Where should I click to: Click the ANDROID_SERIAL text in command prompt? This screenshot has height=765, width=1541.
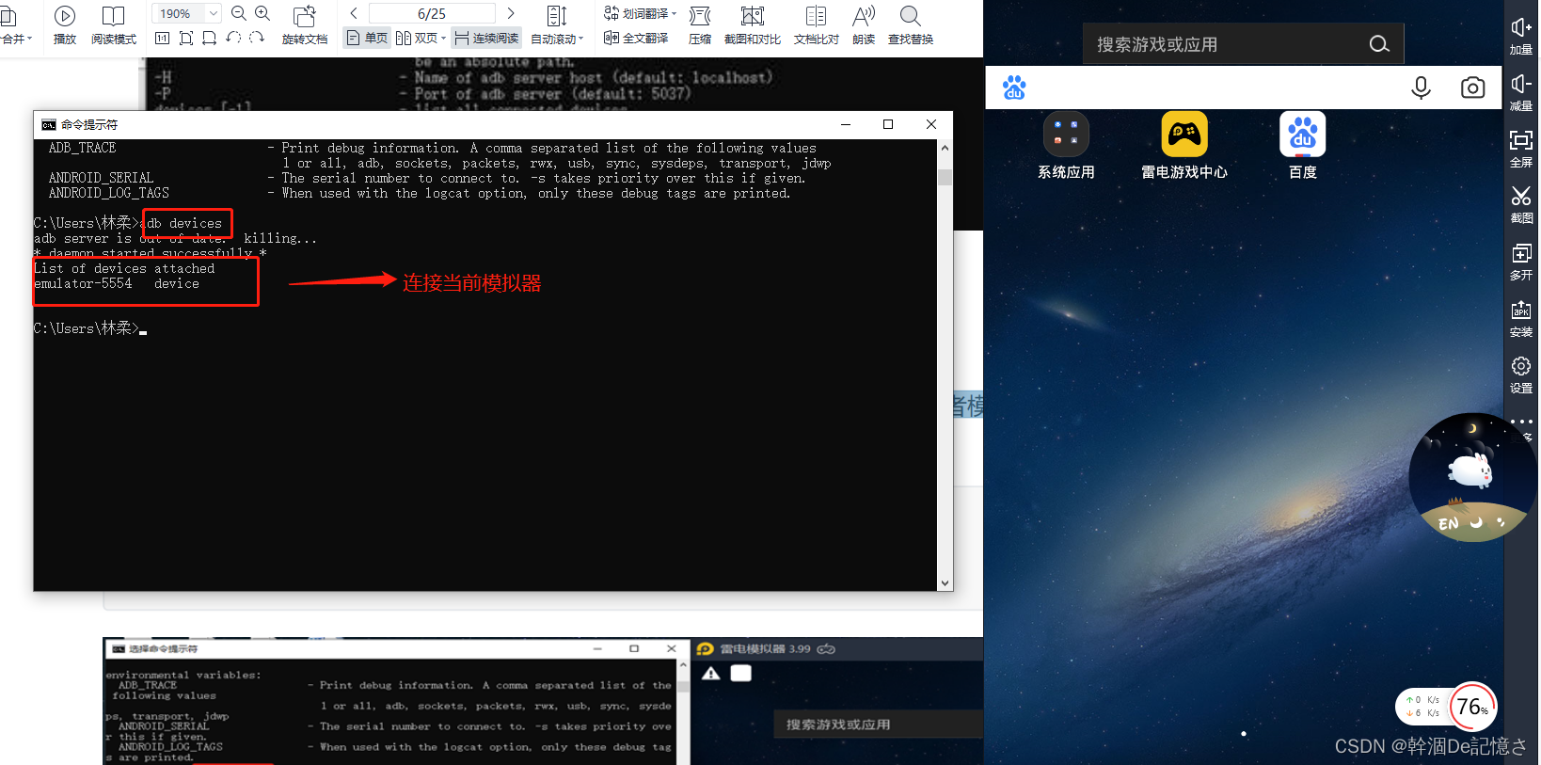pos(101,178)
